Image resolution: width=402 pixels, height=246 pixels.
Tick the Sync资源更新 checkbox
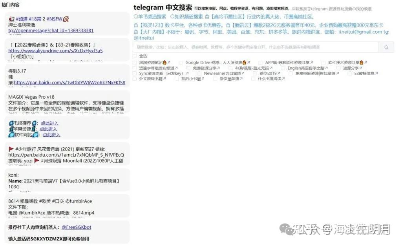click(x=135, y=73)
